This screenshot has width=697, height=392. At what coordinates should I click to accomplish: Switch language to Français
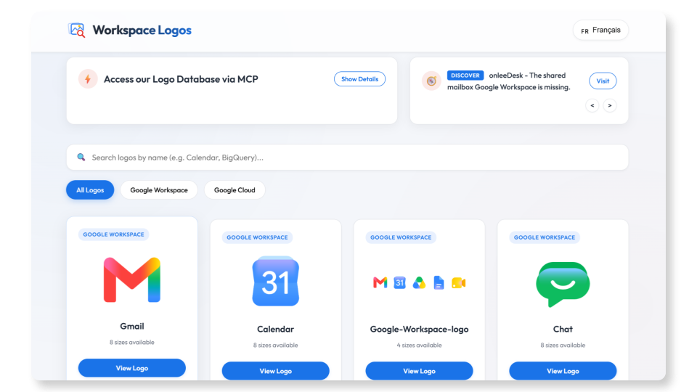[x=600, y=30]
